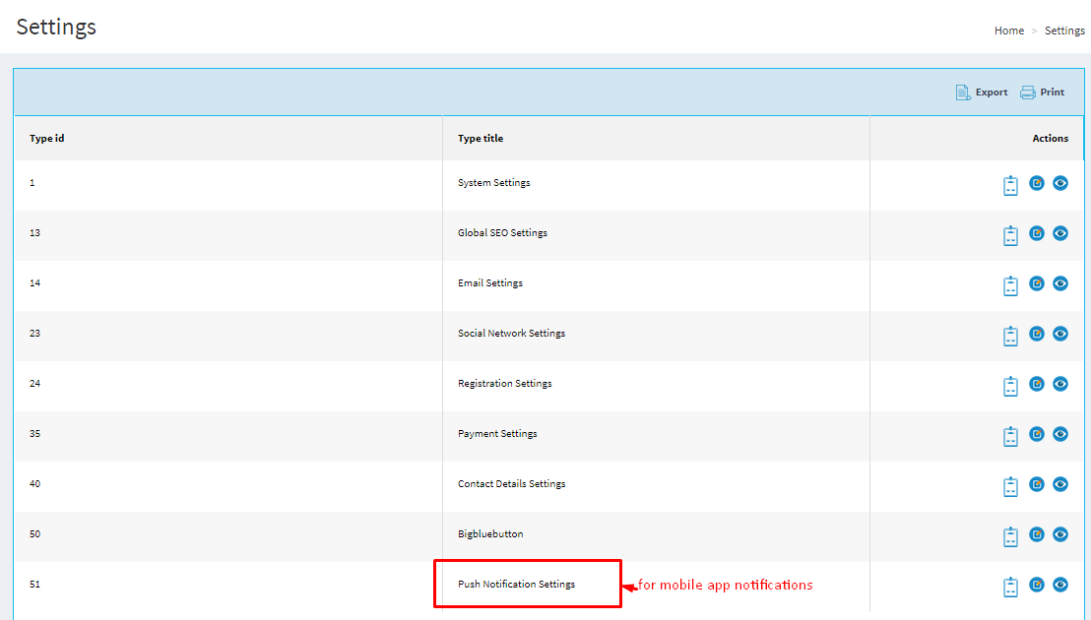Screen dimensions: 1091x620
Task: Print the settings table
Action: click(1043, 93)
